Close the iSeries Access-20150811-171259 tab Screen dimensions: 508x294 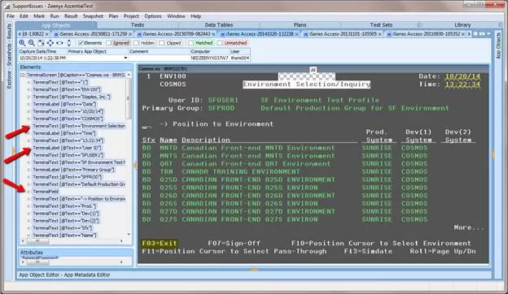click(130, 34)
